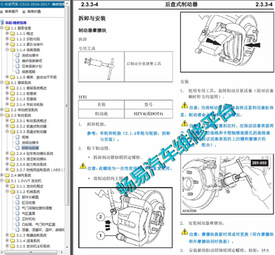The height and width of the screenshot is (255, 275).
Task: Click the folder icon for section 1.1.2
Action: pyautogui.click(x=12, y=39)
